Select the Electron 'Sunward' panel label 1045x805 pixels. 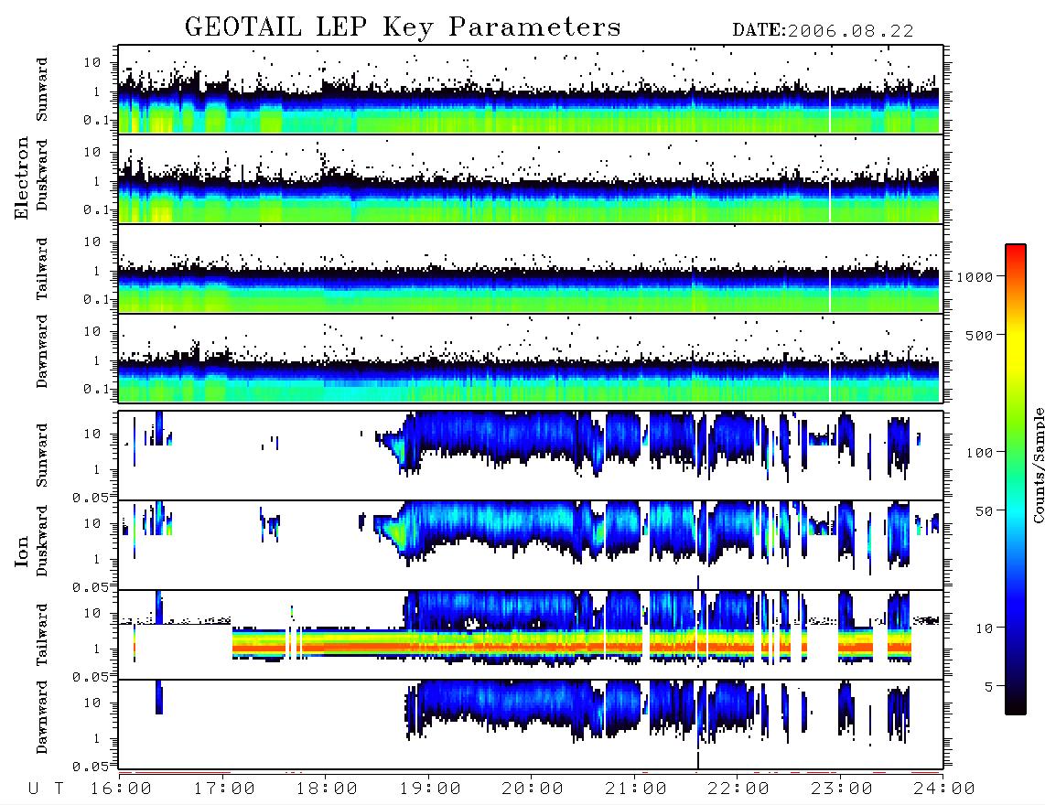tap(42, 90)
